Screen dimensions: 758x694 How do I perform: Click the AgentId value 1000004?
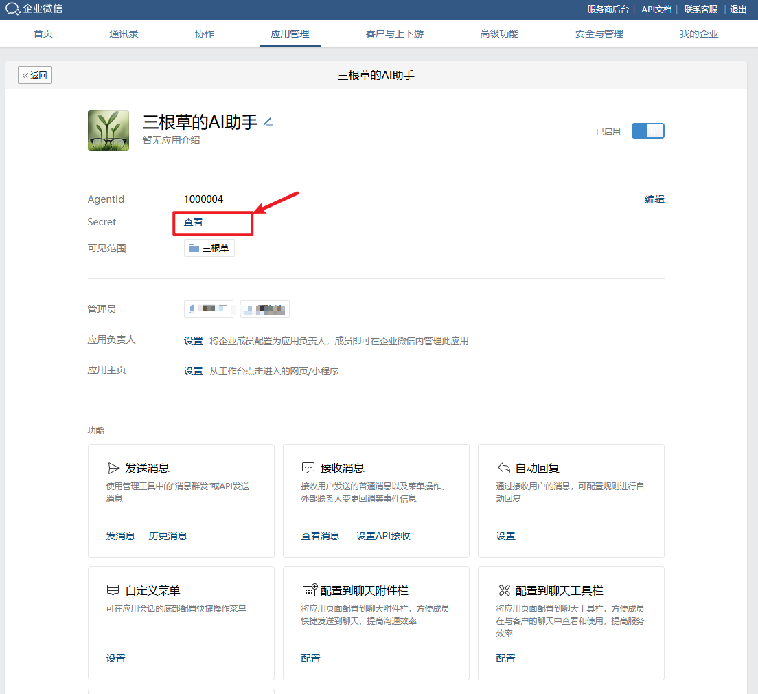point(203,199)
